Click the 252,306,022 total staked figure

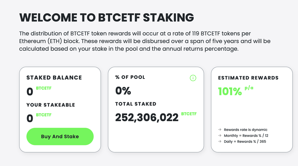147,118
